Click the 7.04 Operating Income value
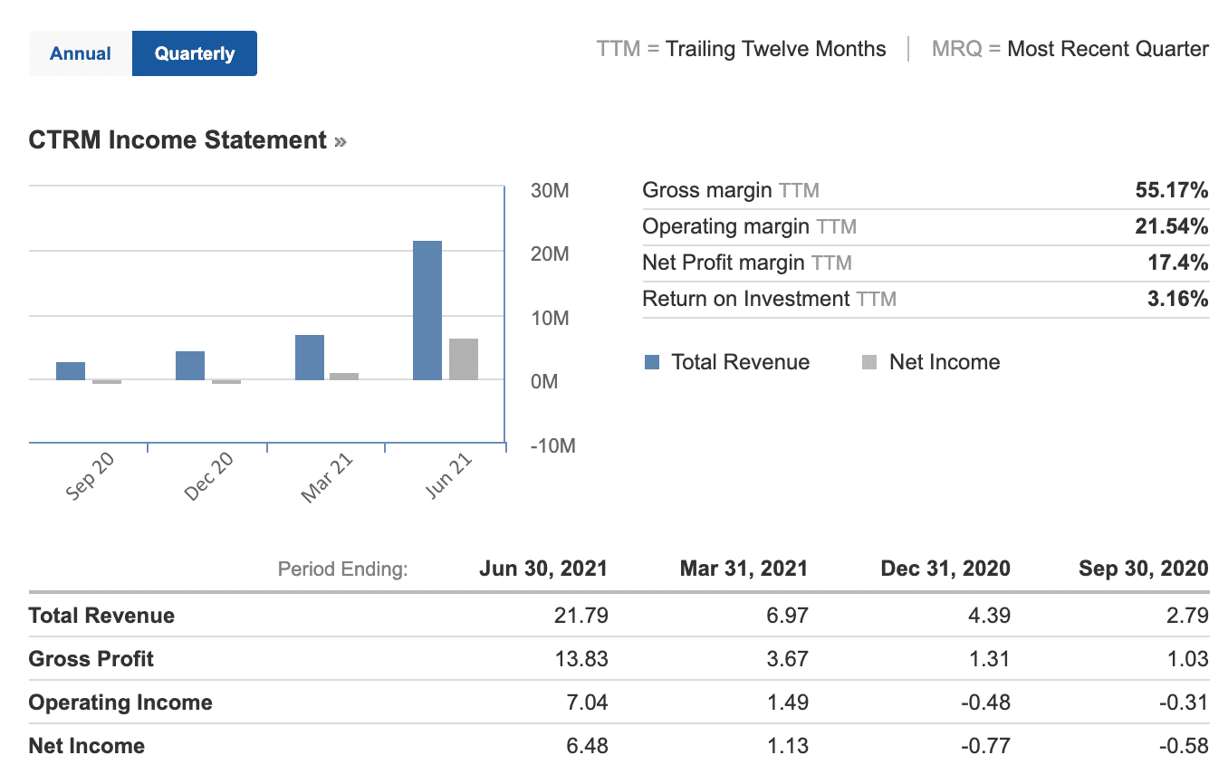This screenshot has width=1228, height=784. coord(587,703)
